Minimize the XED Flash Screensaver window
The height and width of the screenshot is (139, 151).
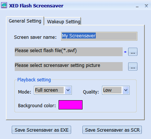[x=137, y=6]
